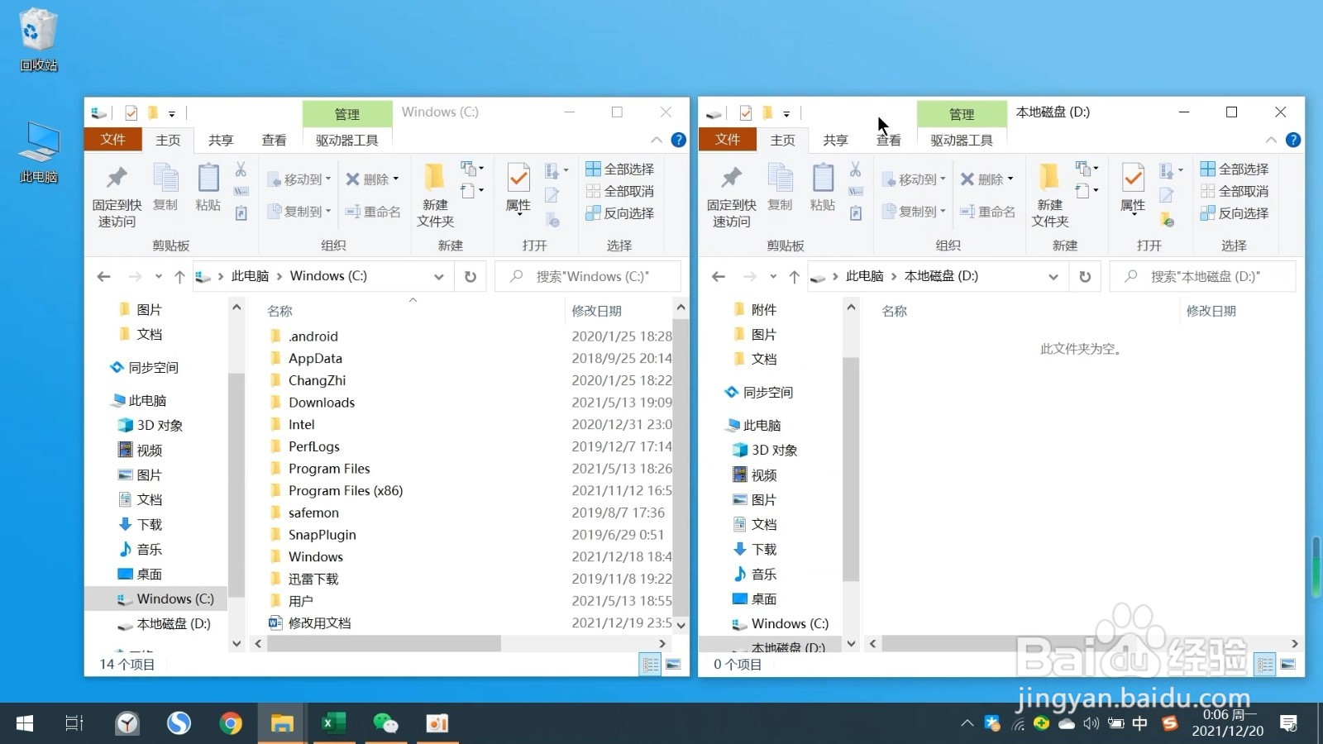Click the cut scissors icon in Windows (C:) window

[x=241, y=169]
